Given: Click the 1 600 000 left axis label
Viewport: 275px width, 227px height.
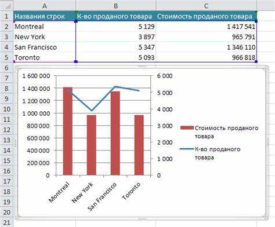Looking at the screenshot, I should click(36, 76).
